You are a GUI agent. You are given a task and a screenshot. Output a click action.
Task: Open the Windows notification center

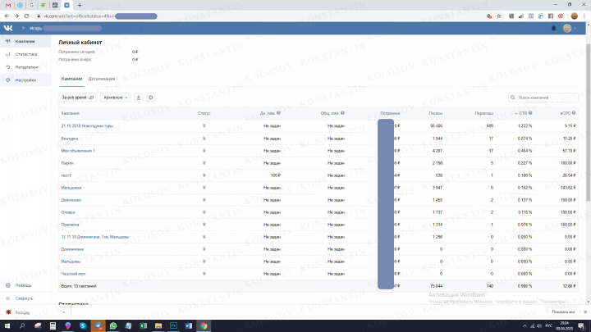point(581,326)
